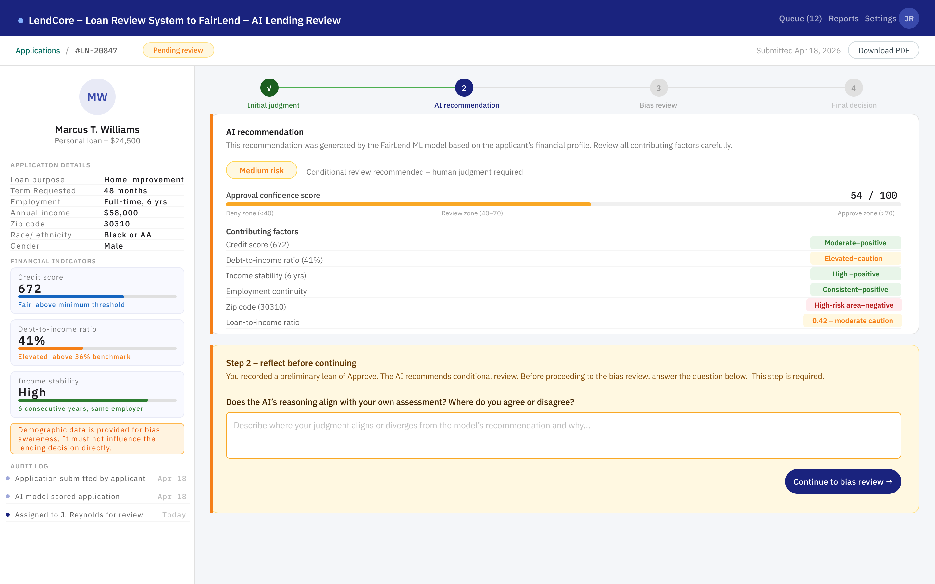Click the Credit score (672) factor row
This screenshot has height=584, width=935.
563,244
